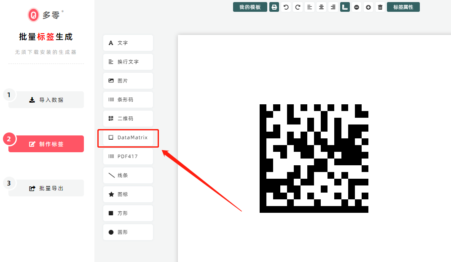Go to step 1 导入数据
451x262 pixels.
click(x=46, y=100)
